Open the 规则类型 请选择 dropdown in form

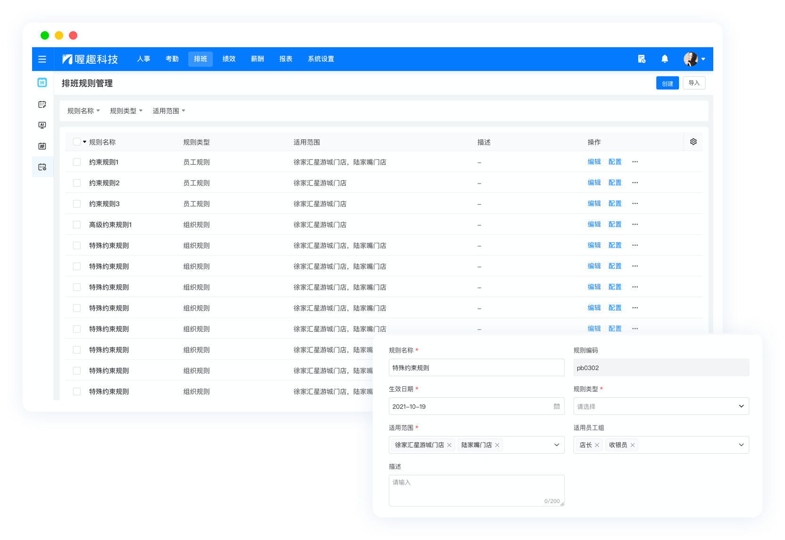coord(660,406)
